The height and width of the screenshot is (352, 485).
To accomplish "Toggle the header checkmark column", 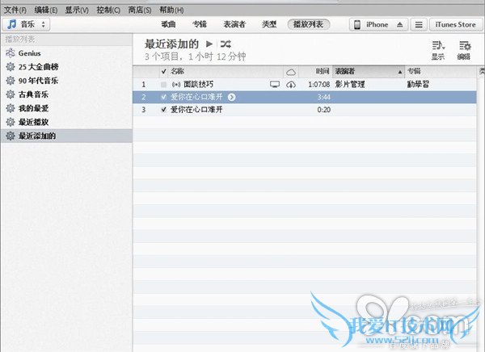I will click(163, 71).
